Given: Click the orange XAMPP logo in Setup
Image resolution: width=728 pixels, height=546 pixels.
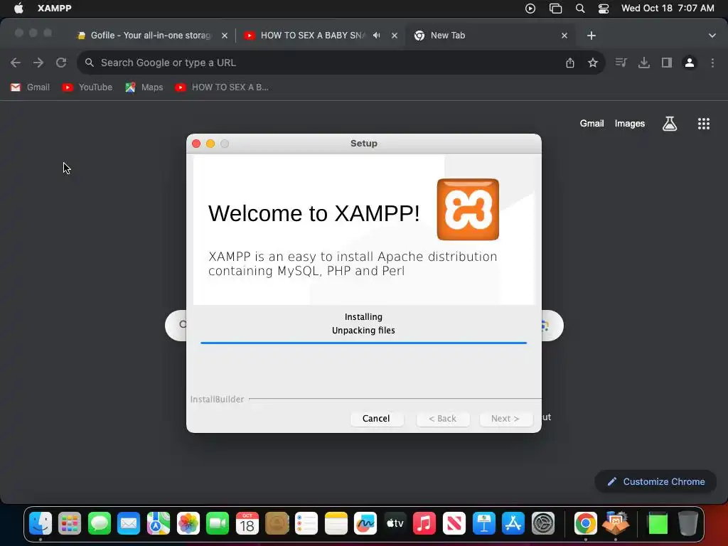Looking at the screenshot, I should click(x=468, y=210).
